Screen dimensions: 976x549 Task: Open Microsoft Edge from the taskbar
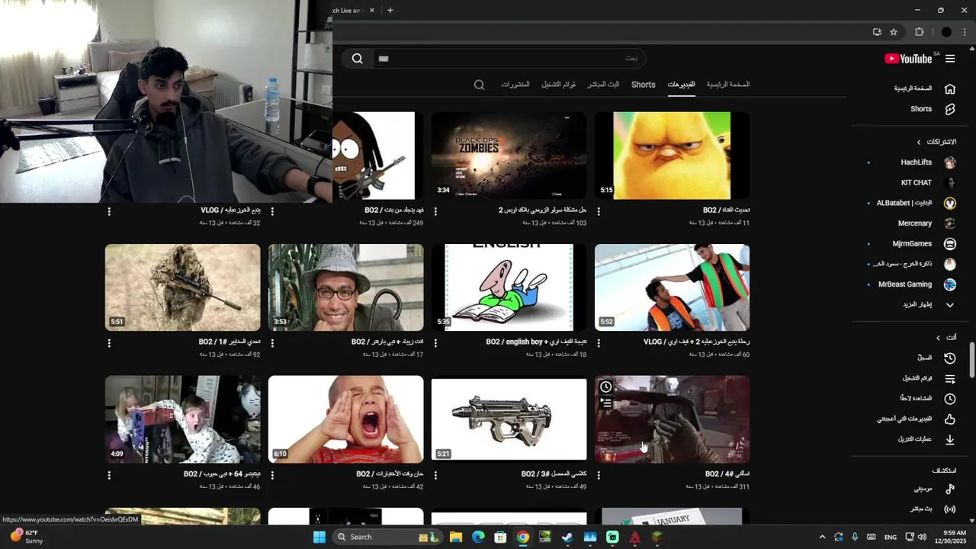pyautogui.click(x=478, y=537)
